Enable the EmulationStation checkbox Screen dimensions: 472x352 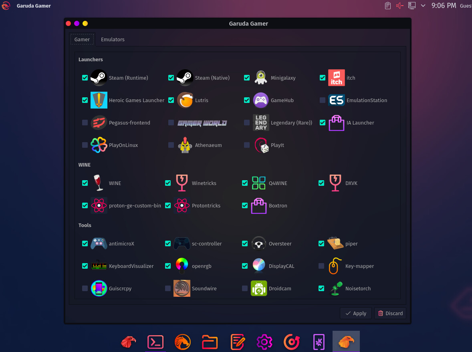[x=323, y=100]
